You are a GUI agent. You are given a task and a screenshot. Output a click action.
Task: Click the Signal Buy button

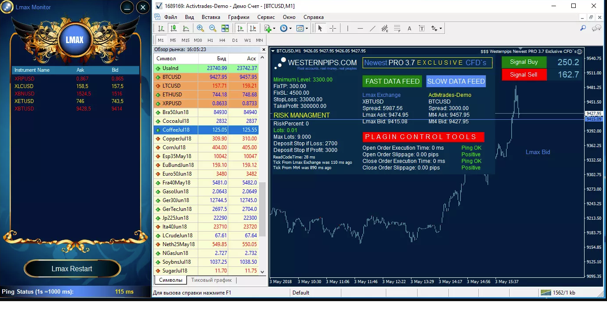click(x=524, y=62)
